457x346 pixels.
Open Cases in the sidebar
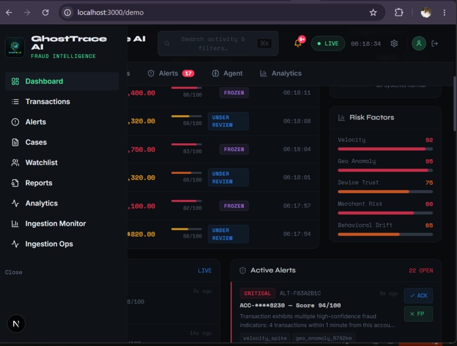[x=62, y=143]
